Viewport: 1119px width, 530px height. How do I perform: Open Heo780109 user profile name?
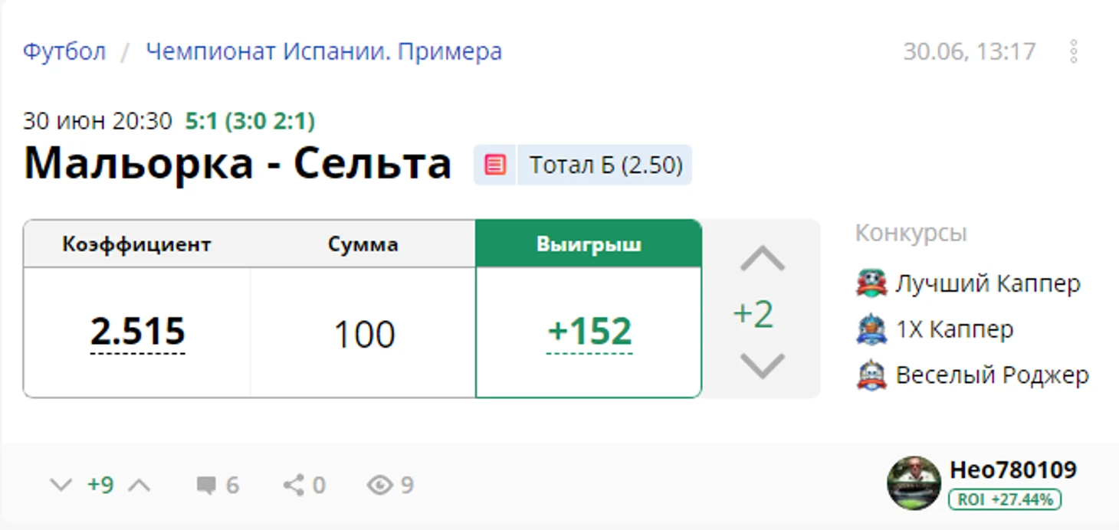[1013, 469]
